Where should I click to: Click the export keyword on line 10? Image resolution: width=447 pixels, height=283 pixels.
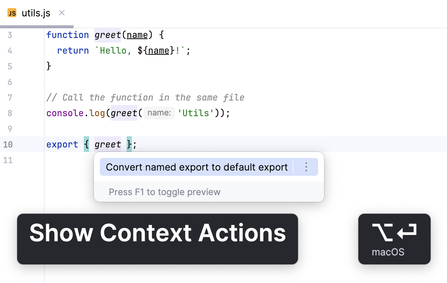coord(62,144)
